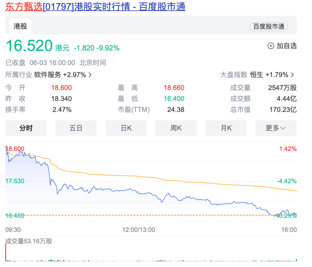Click the plus icon beside 加自选
The height and width of the screenshot is (267, 312).
(x=271, y=46)
